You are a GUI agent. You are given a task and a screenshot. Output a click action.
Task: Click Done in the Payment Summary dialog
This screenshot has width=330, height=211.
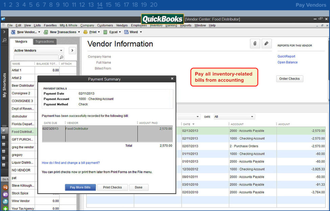pos(139,187)
